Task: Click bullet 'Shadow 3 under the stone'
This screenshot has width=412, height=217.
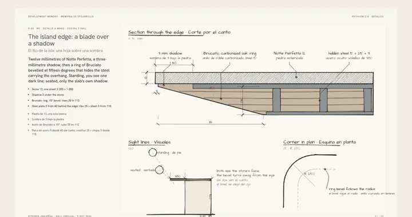Action: click(x=48, y=94)
